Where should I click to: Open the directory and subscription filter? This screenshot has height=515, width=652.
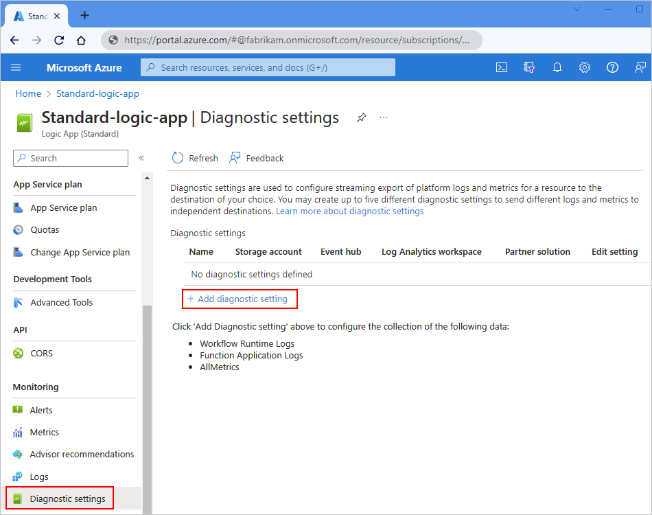pos(528,67)
